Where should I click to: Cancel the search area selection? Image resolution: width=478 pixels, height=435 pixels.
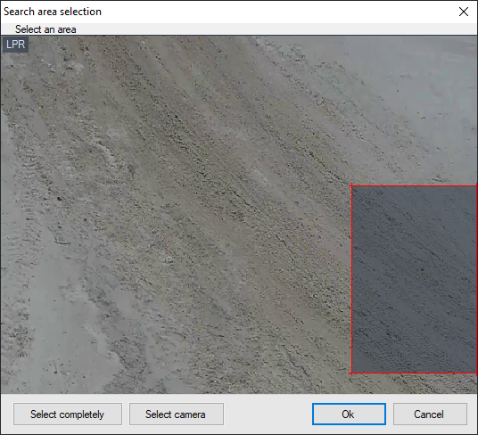click(430, 414)
